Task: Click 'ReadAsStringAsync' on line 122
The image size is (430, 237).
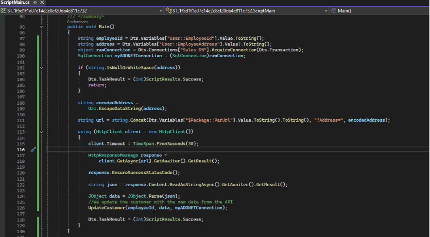Action: pos(192,185)
